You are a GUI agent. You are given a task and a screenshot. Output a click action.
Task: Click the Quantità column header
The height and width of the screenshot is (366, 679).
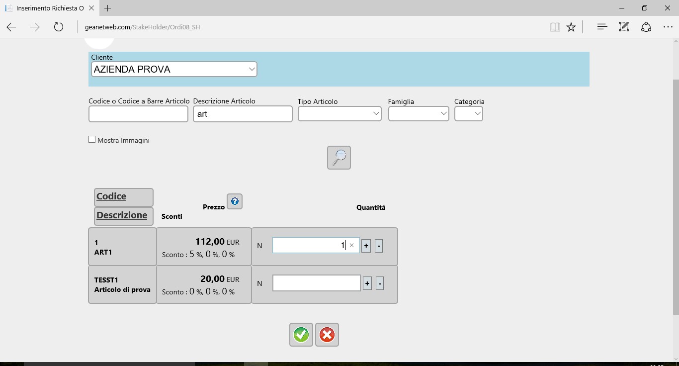point(371,207)
